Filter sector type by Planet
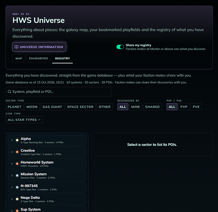 14,107
